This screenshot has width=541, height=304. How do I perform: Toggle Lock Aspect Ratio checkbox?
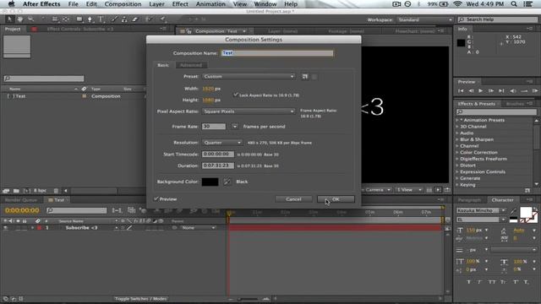(x=236, y=95)
